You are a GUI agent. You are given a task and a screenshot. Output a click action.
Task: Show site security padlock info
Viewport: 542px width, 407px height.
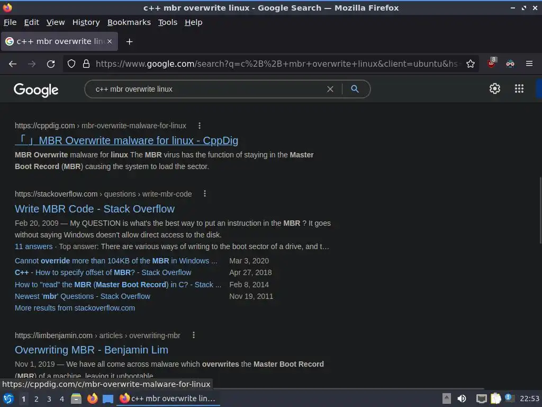(86, 64)
